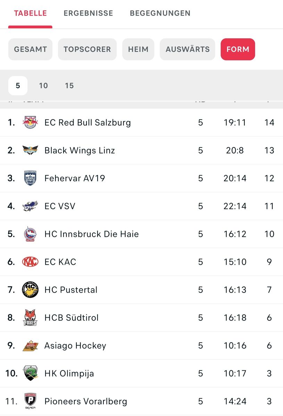Click the HK Olimpija dragon logo

tap(30, 373)
